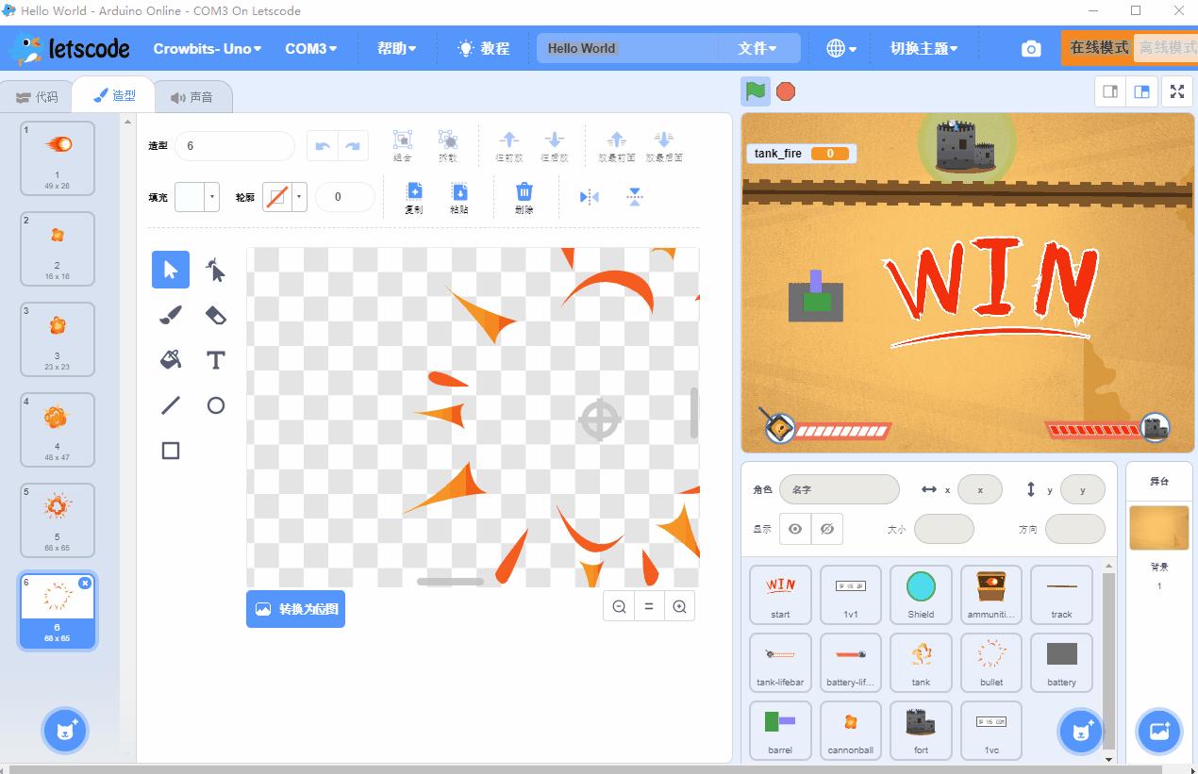Select the Rectangle tool
Screen dimensions: 1198x774
(171, 451)
